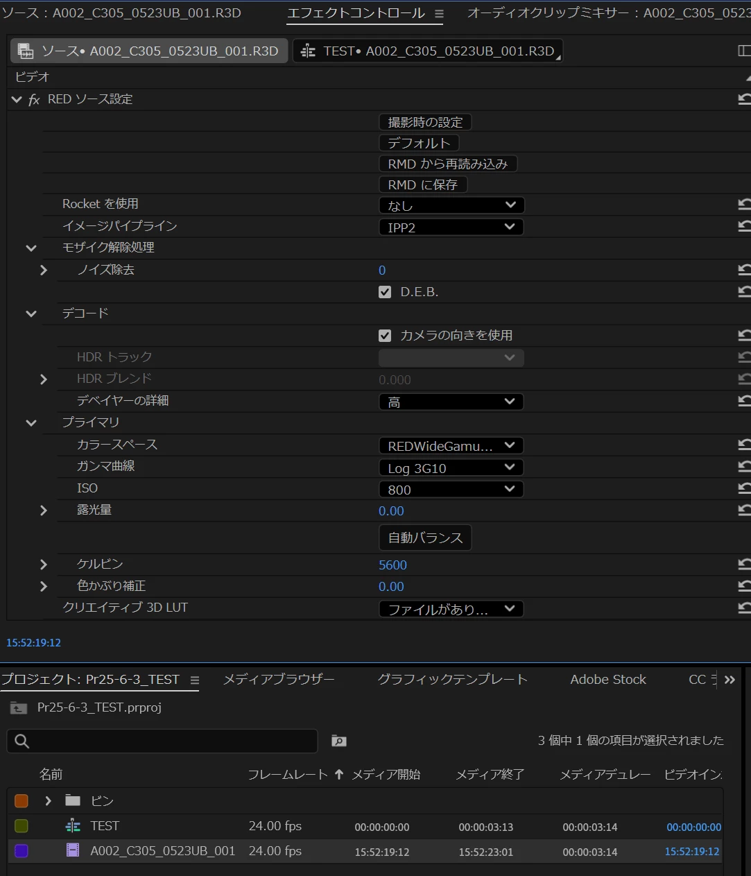The width and height of the screenshot is (751, 876).
Task: Expand the tint correction parameter
Action: point(44,586)
